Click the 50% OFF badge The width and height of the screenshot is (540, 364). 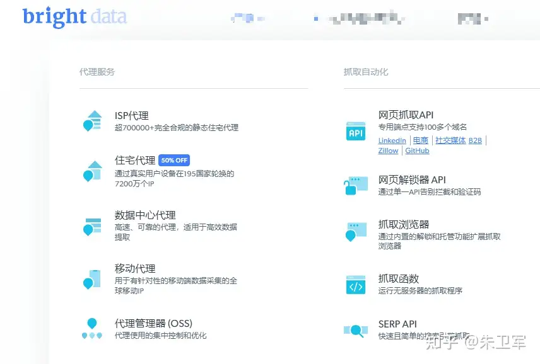click(x=174, y=160)
